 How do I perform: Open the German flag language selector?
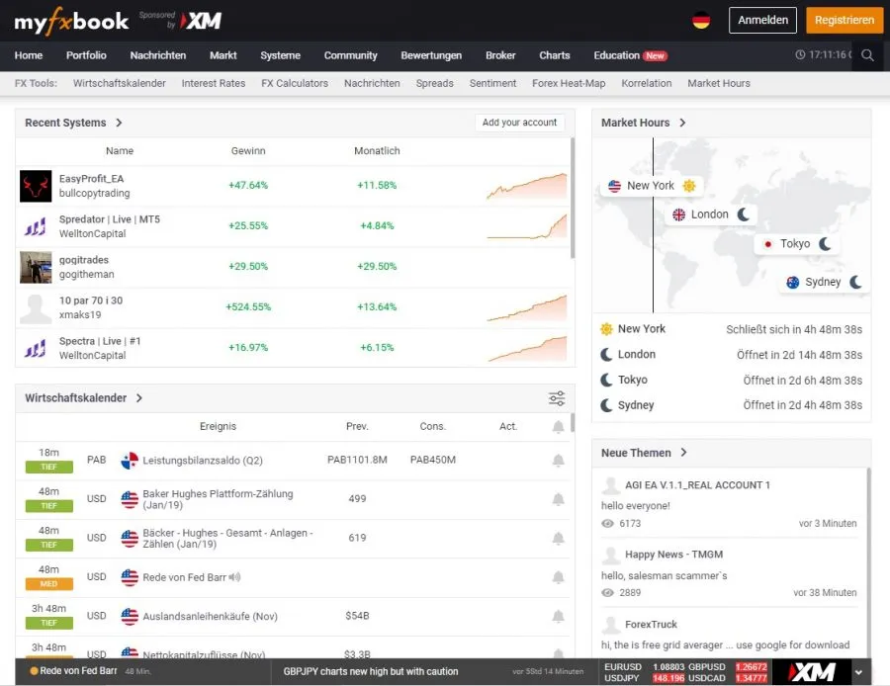pyautogui.click(x=701, y=20)
